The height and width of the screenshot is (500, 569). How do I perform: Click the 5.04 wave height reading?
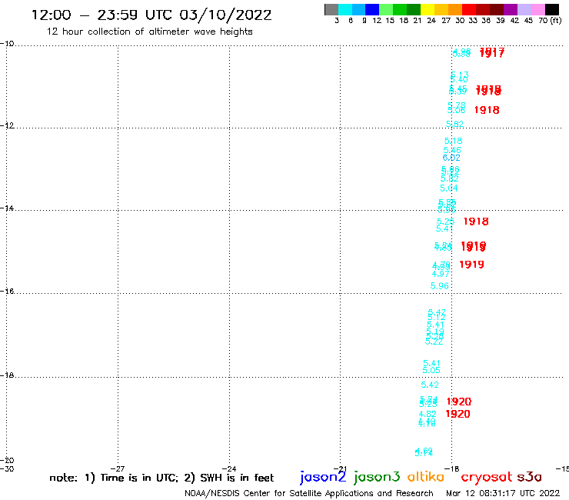[449, 188]
